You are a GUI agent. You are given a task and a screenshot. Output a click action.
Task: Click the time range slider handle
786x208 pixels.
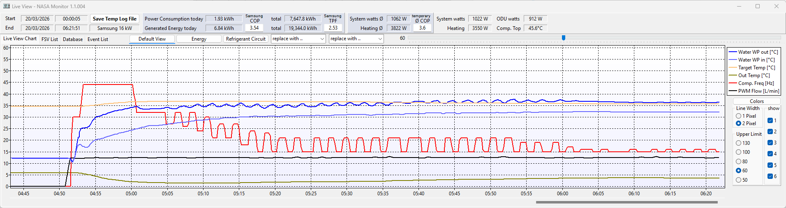[564, 38]
